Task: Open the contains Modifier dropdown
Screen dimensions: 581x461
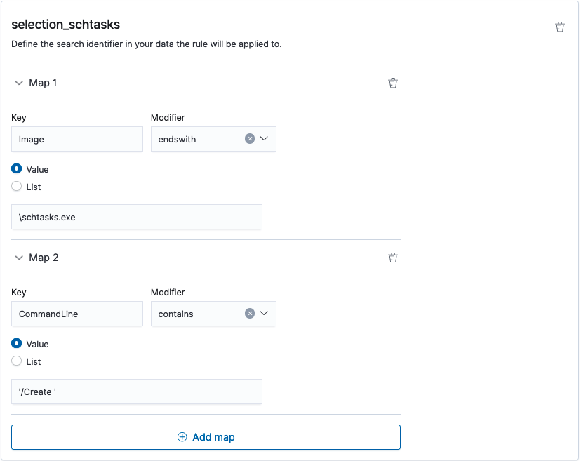Action: (x=265, y=314)
